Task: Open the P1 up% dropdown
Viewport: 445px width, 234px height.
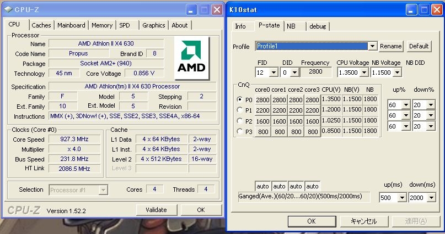Action: click(x=406, y=115)
